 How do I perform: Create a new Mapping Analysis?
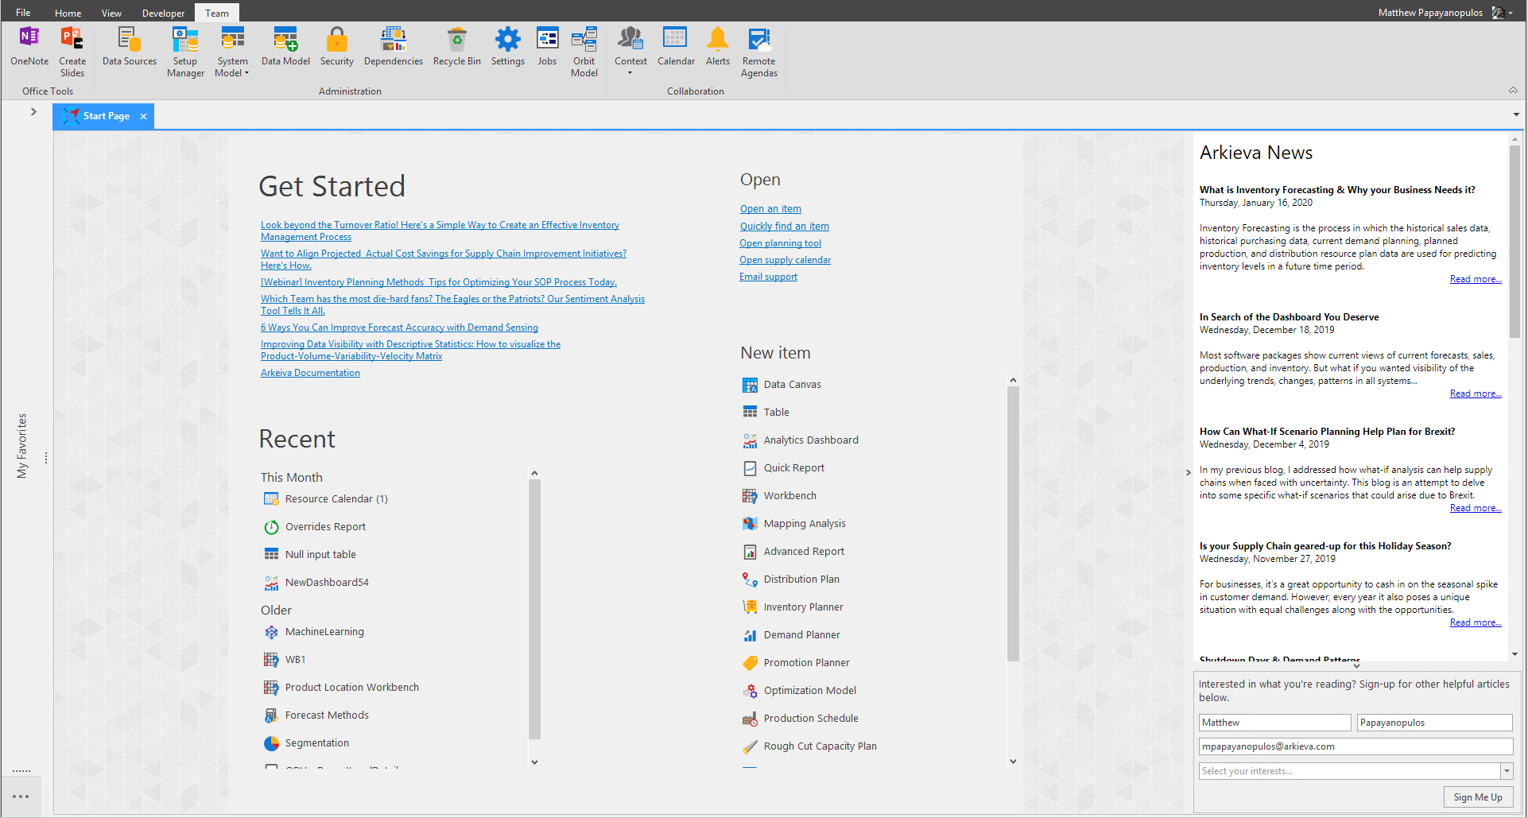[793, 524]
